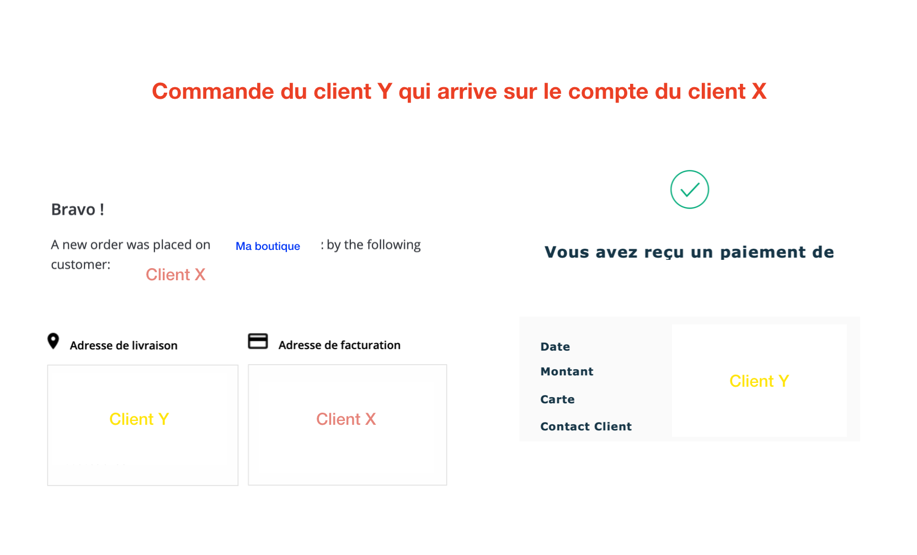
Task: Click the yellow Client Y in delivery box
Action: [139, 419]
